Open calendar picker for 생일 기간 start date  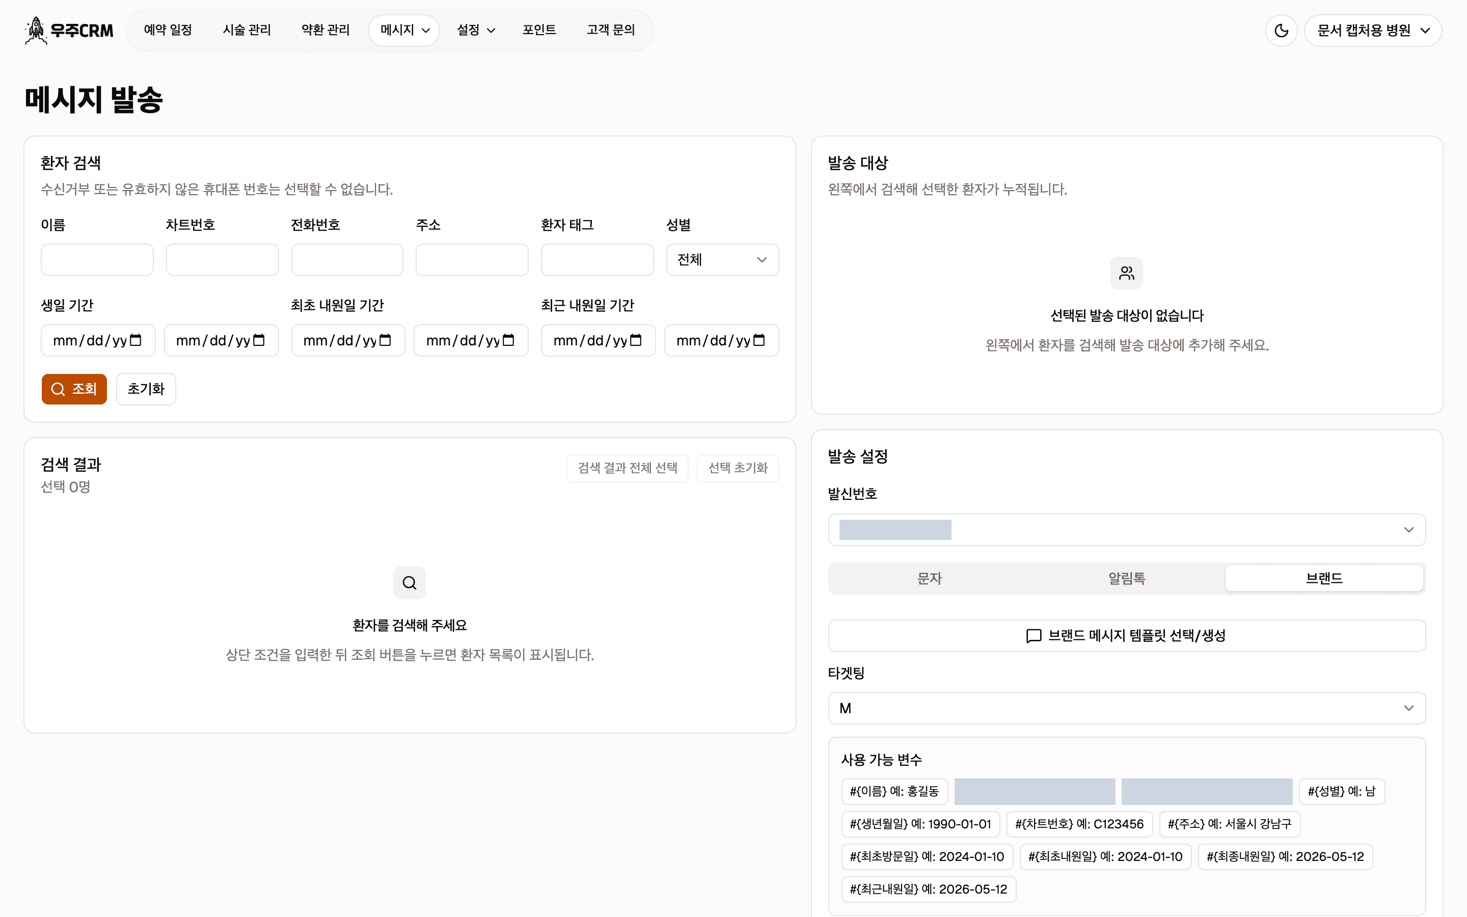[x=136, y=340]
